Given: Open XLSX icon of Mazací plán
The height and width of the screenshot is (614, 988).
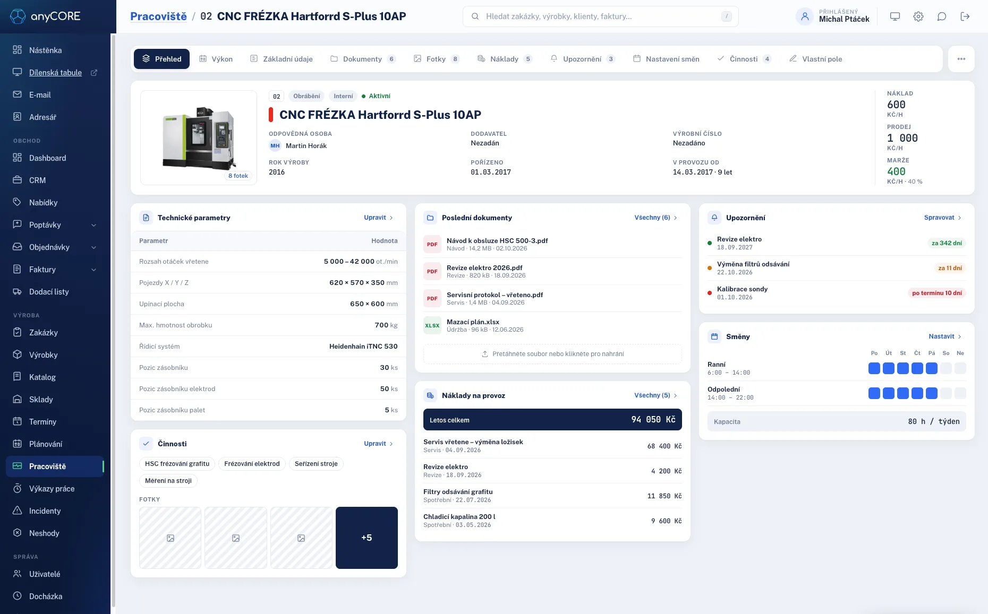Looking at the screenshot, I should [x=432, y=325].
